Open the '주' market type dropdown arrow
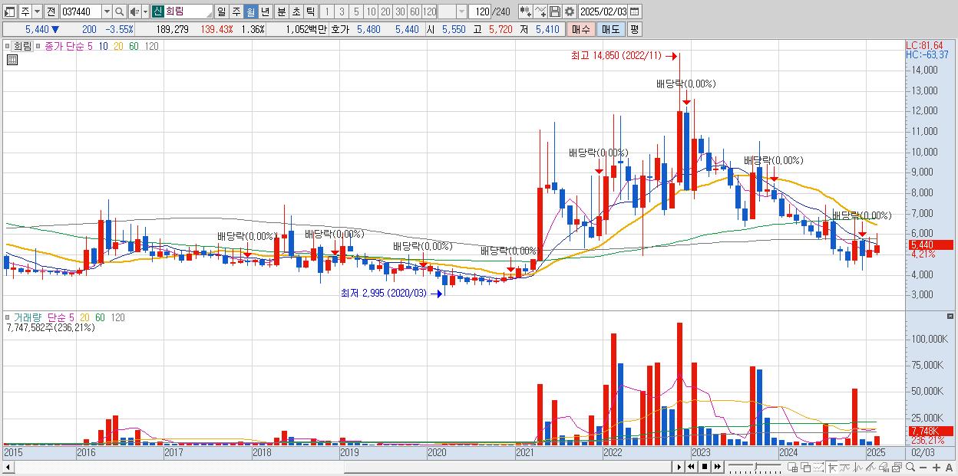The width and height of the screenshot is (958, 476). (38, 11)
